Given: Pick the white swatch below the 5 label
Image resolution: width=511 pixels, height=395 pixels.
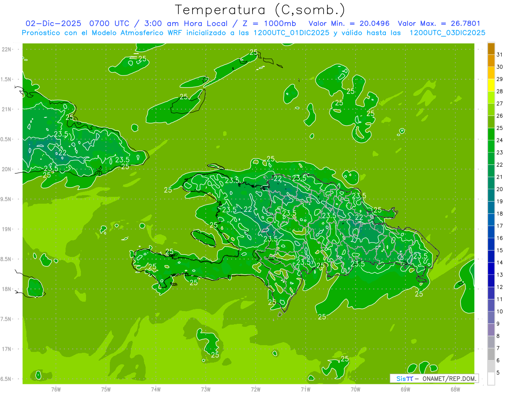Looking at the screenshot, I should (491, 379).
